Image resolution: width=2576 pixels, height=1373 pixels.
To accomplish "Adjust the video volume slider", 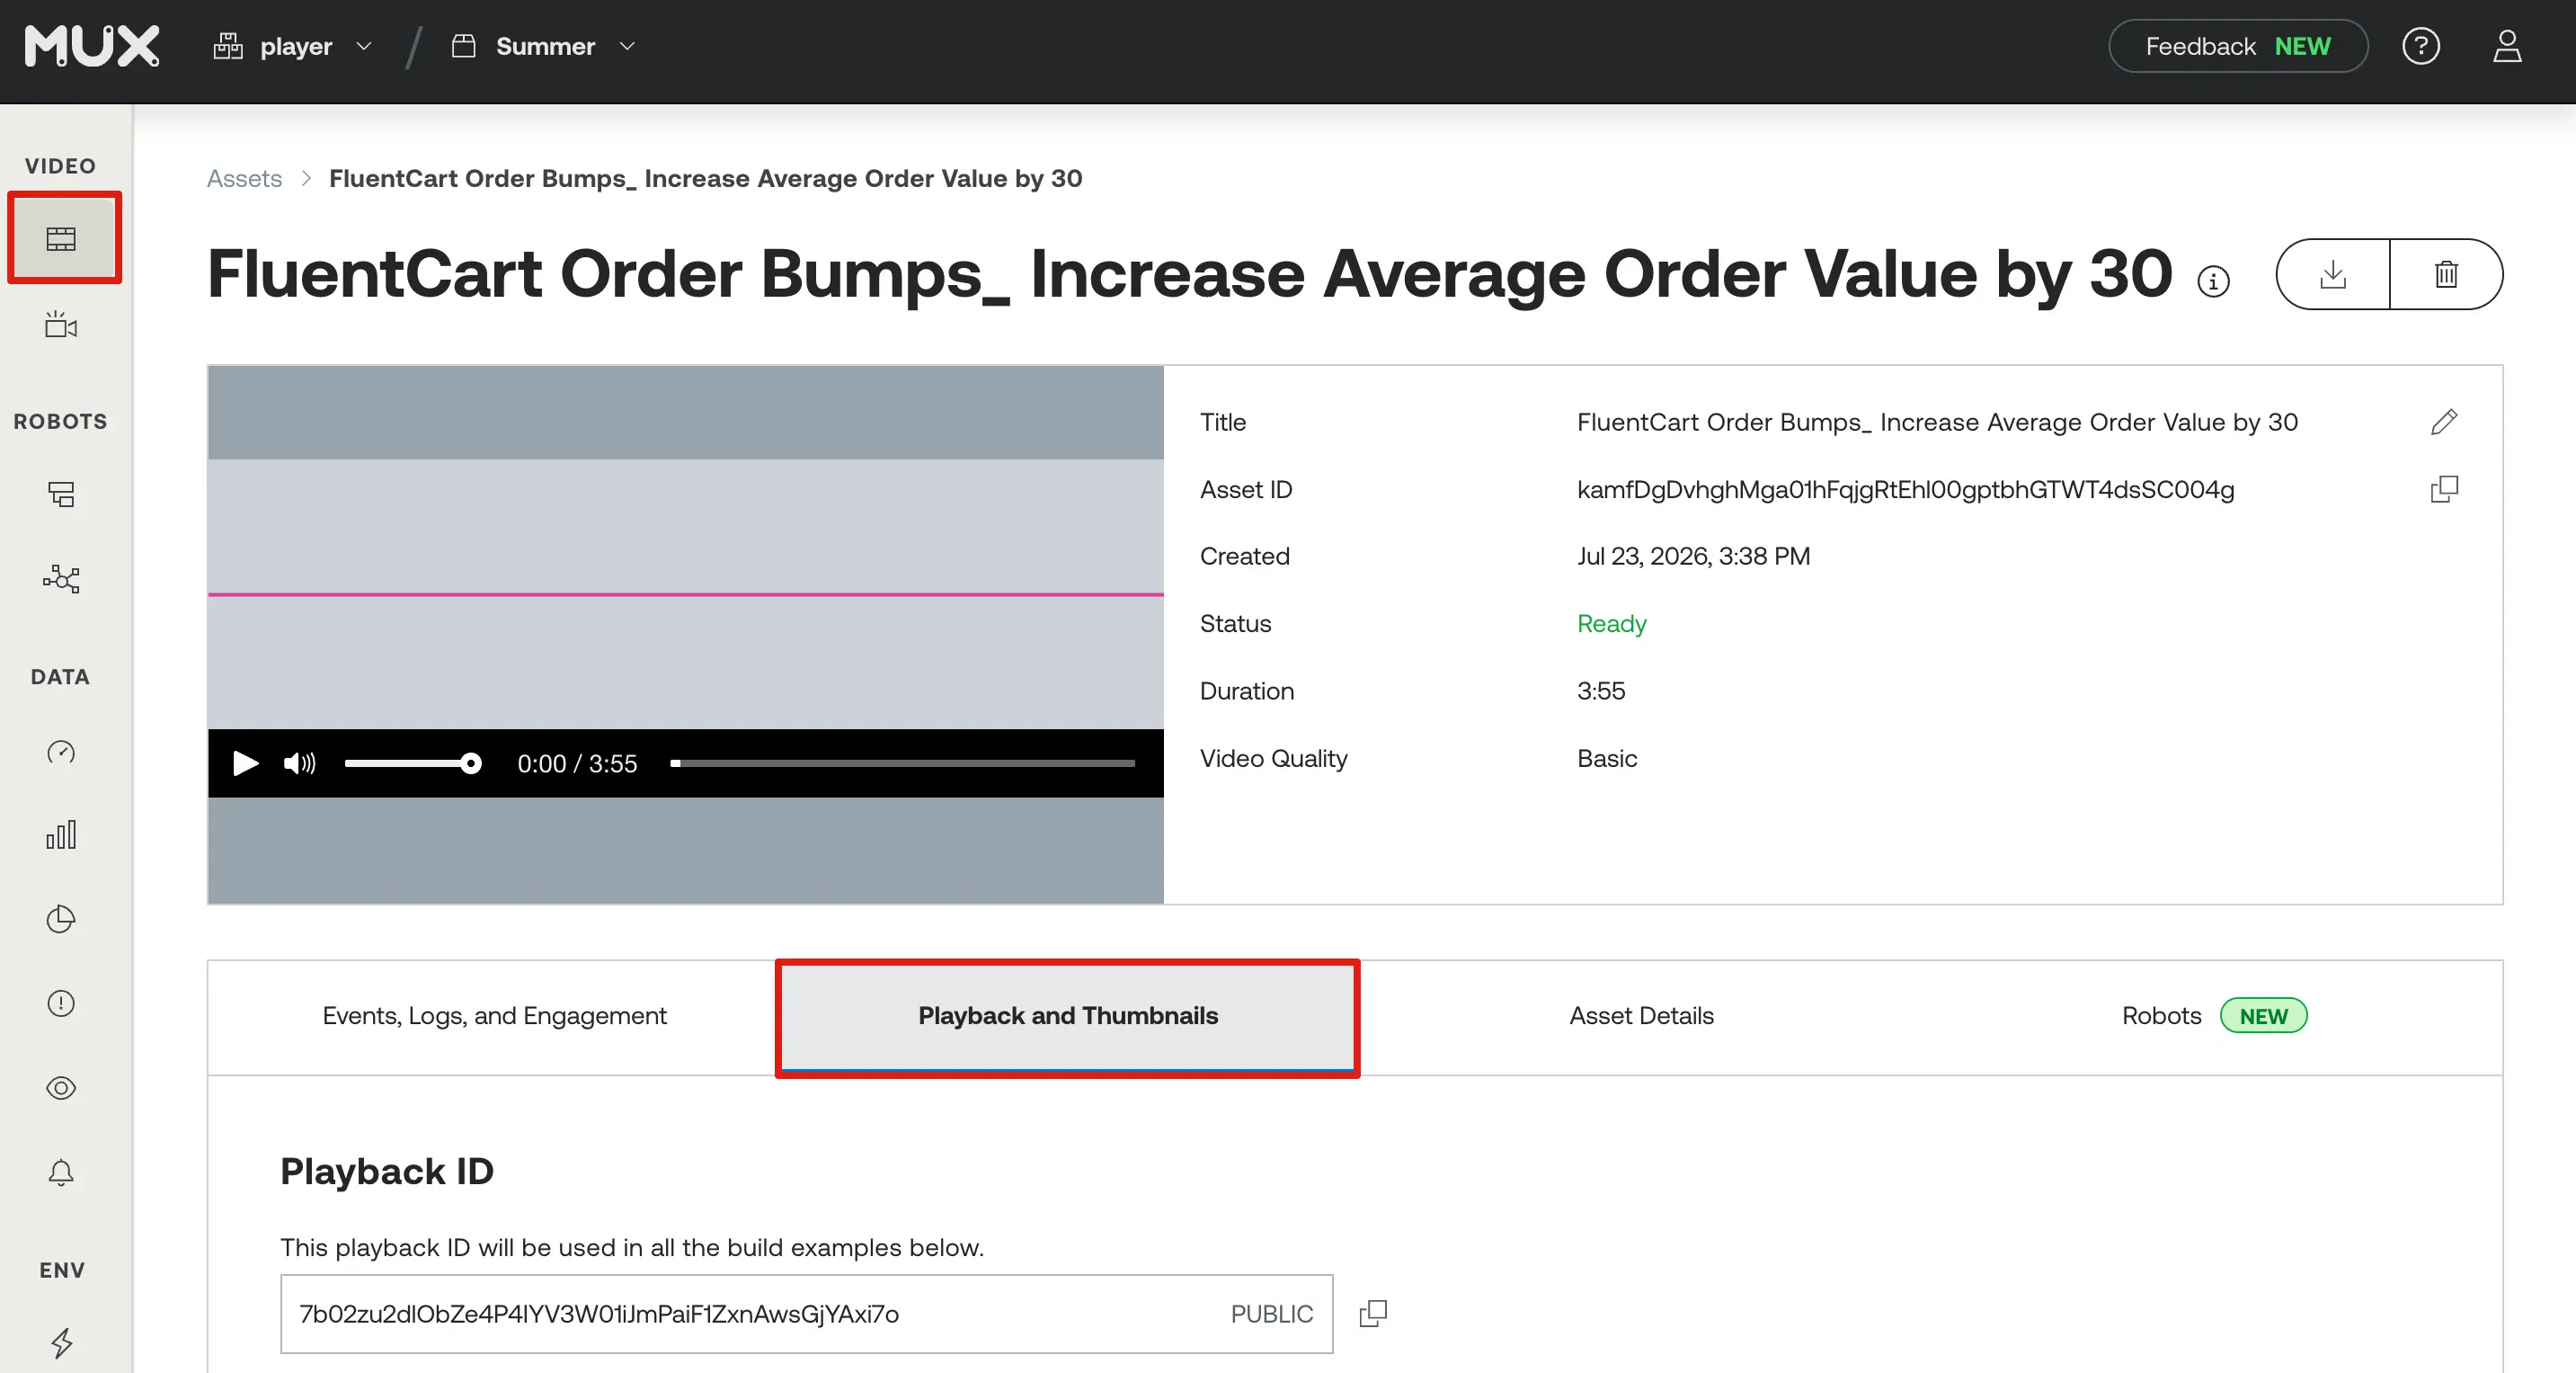I will [x=413, y=763].
